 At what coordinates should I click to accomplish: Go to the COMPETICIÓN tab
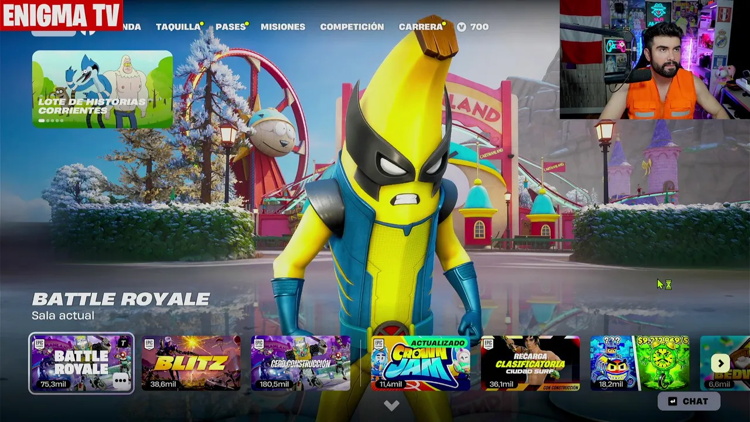coord(352,26)
